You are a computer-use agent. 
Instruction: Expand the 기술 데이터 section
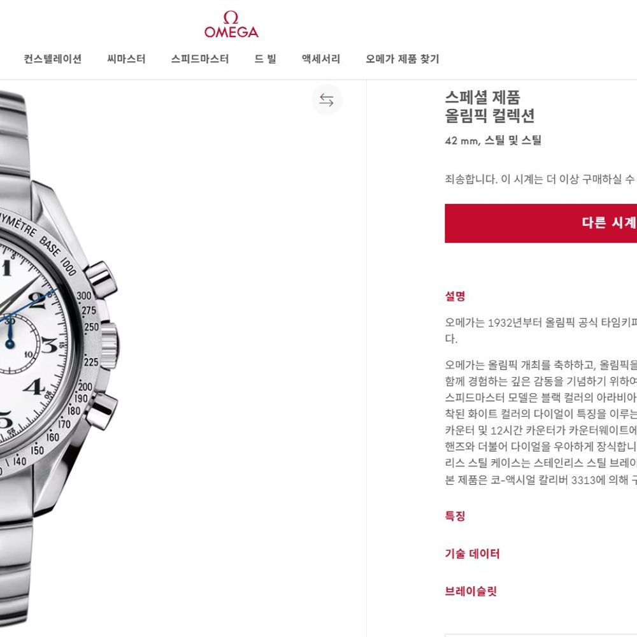pyautogui.click(x=472, y=554)
